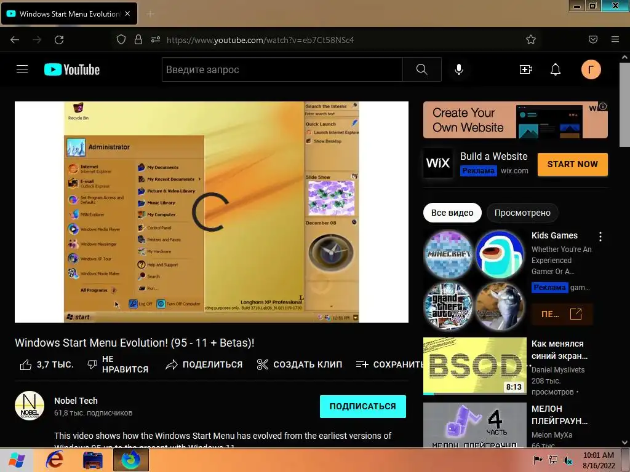Subscribe with the ПОДПИСАТЬСЯ button

(363, 406)
